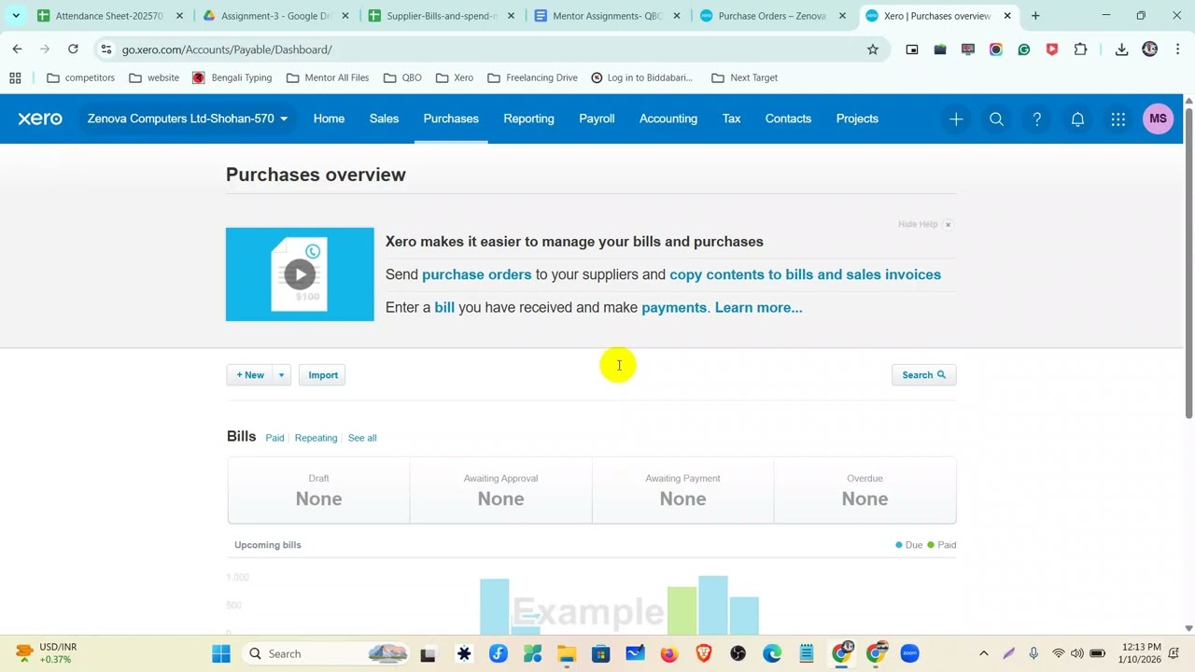Bookmark this page with star icon
This screenshot has width=1195, height=672.
click(x=872, y=49)
